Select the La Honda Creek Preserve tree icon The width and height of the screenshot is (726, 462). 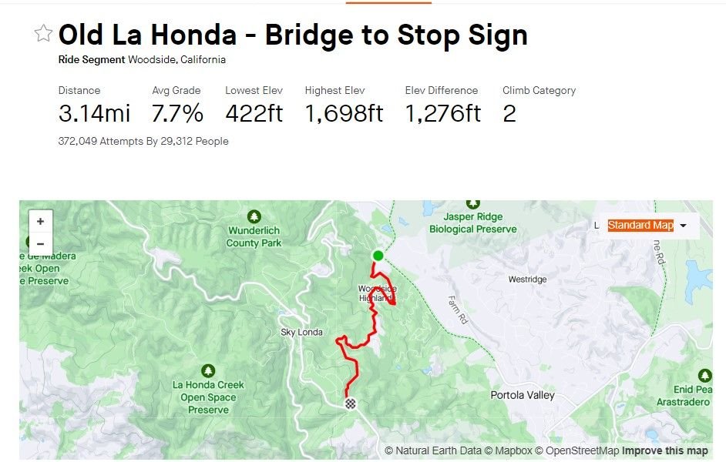(208, 370)
